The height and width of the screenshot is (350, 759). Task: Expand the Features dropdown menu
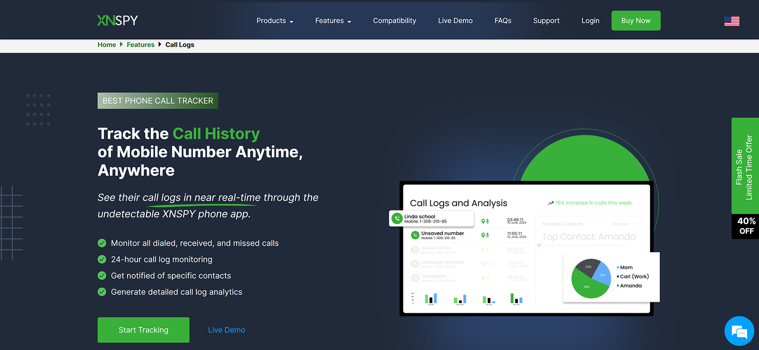(333, 21)
